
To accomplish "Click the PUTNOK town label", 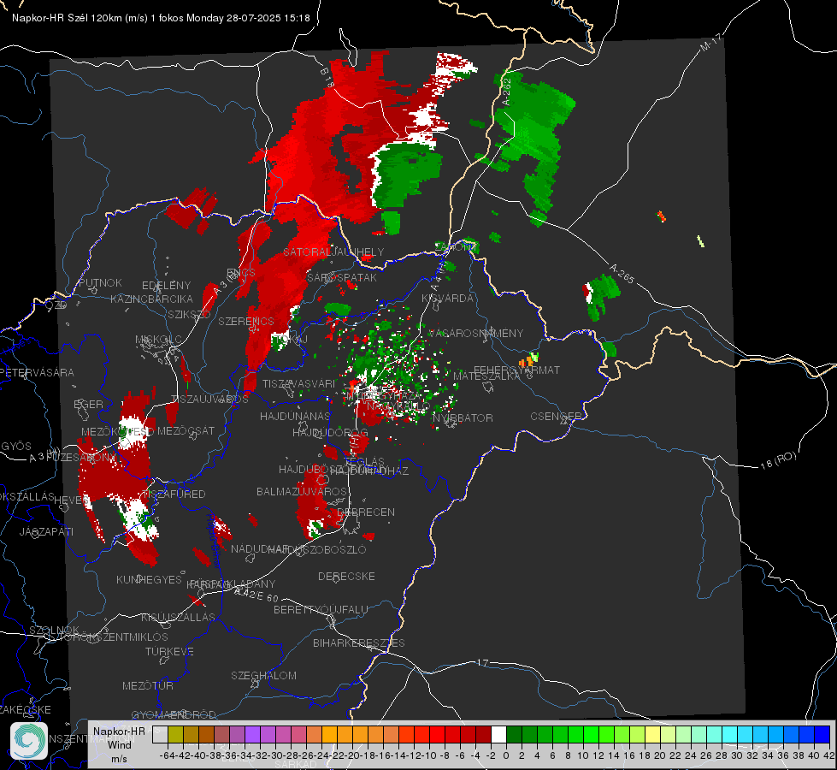I will pos(100,282).
